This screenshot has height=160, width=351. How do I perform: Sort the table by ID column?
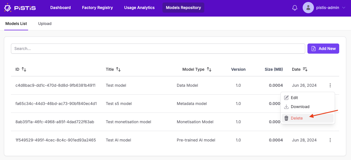click(24, 69)
